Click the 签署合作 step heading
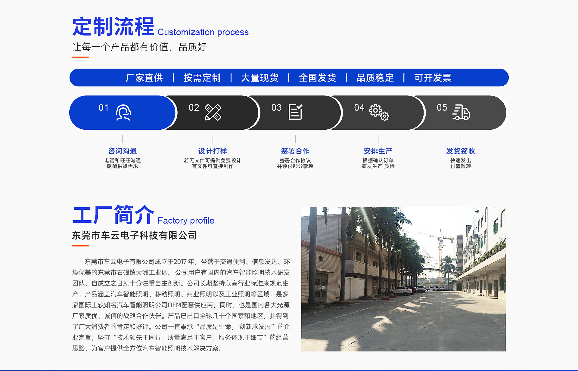Viewport: 578px width, 371px height. 295,151
